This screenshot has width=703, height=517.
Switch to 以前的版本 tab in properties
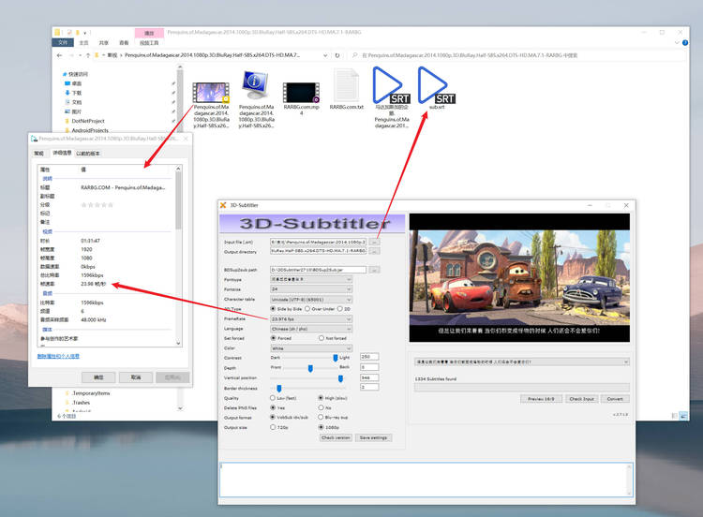[x=88, y=154]
